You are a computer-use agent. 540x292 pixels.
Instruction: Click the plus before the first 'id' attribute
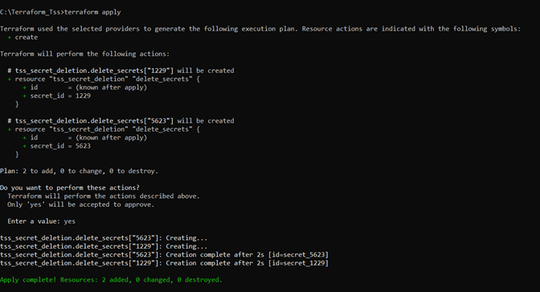tap(24, 87)
